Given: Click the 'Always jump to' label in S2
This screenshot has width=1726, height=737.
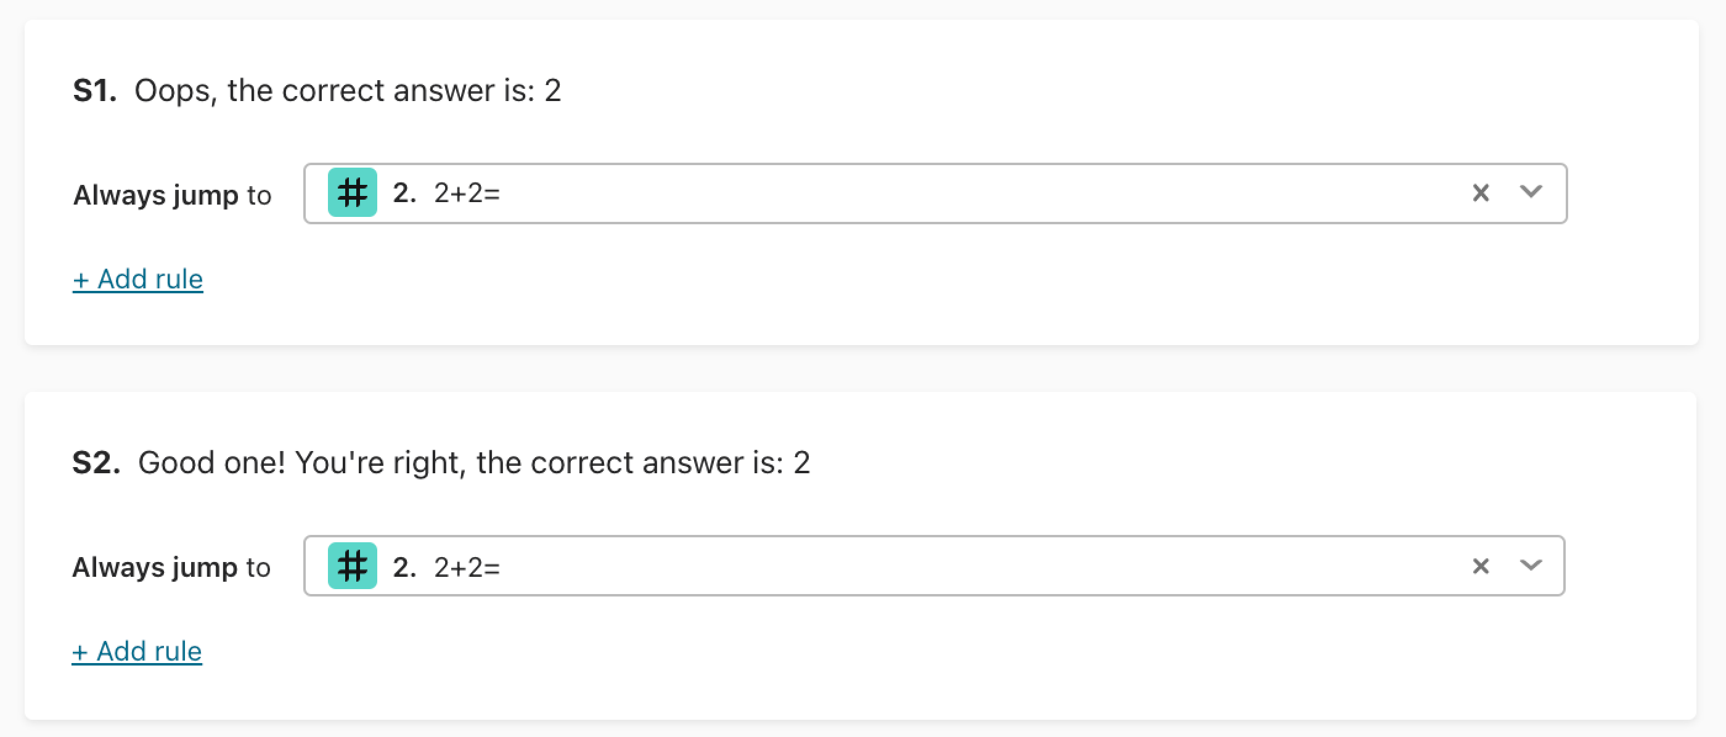Looking at the screenshot, I should [171, 568].
